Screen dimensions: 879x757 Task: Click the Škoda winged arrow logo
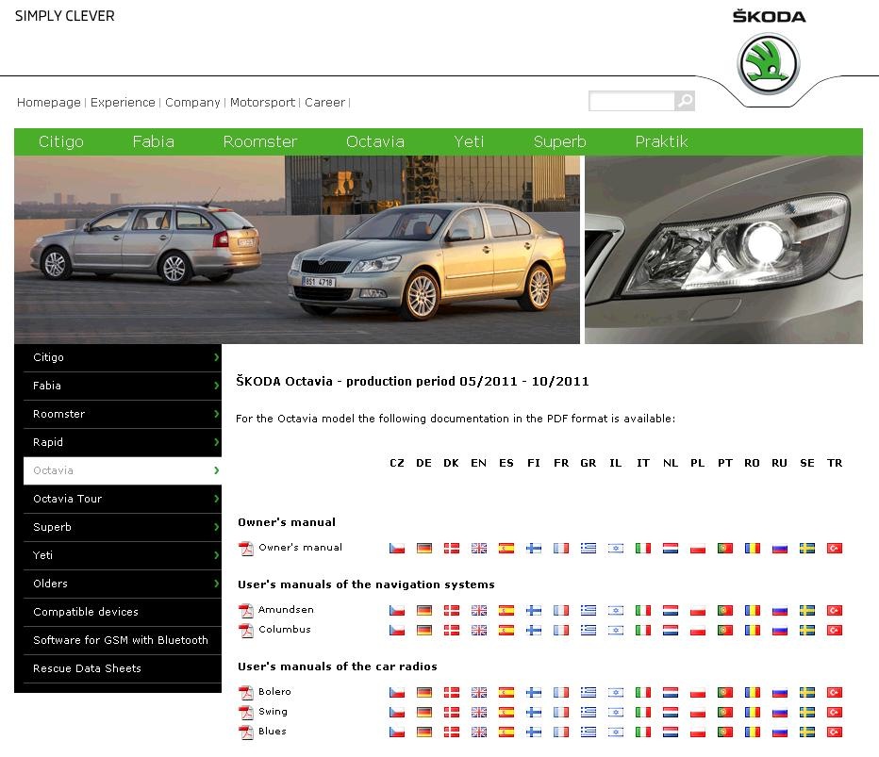pyautogui.click(x=769, y=63)
